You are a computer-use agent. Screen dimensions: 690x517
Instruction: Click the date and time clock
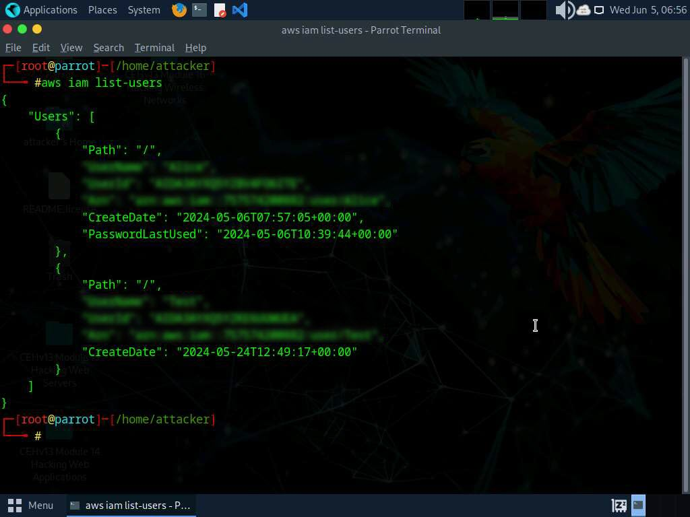(648, 10)
